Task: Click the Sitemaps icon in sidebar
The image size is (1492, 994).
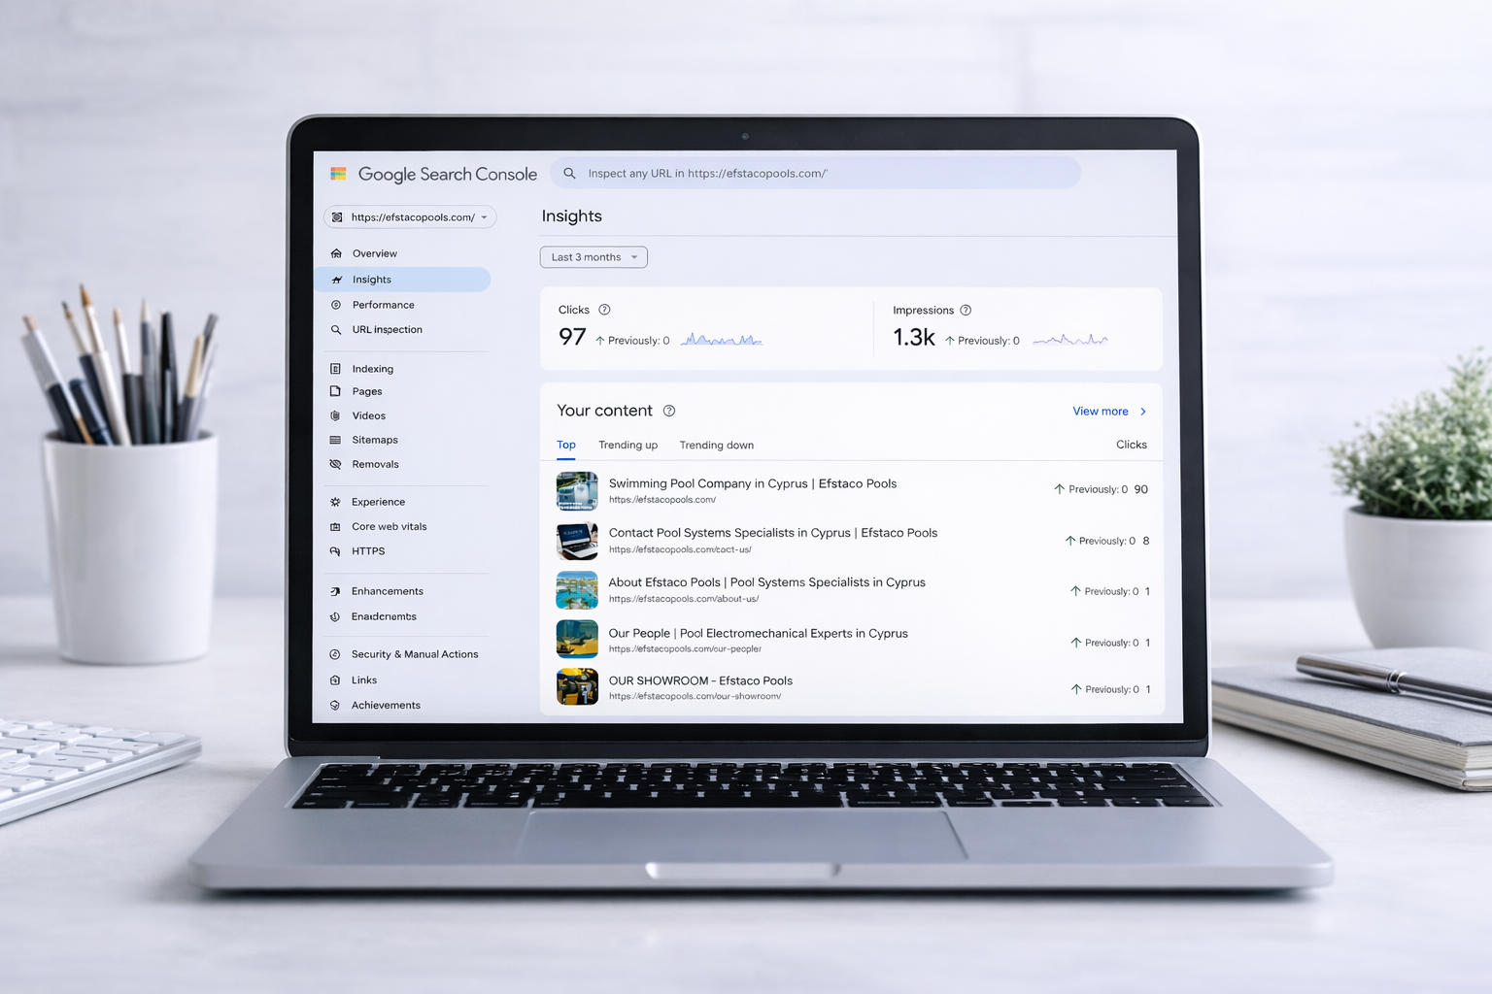Action: coord(335,440)
